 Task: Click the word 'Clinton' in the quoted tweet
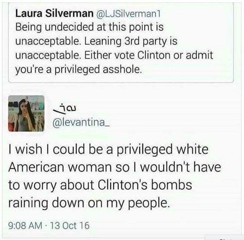click(x=154, y=55)
